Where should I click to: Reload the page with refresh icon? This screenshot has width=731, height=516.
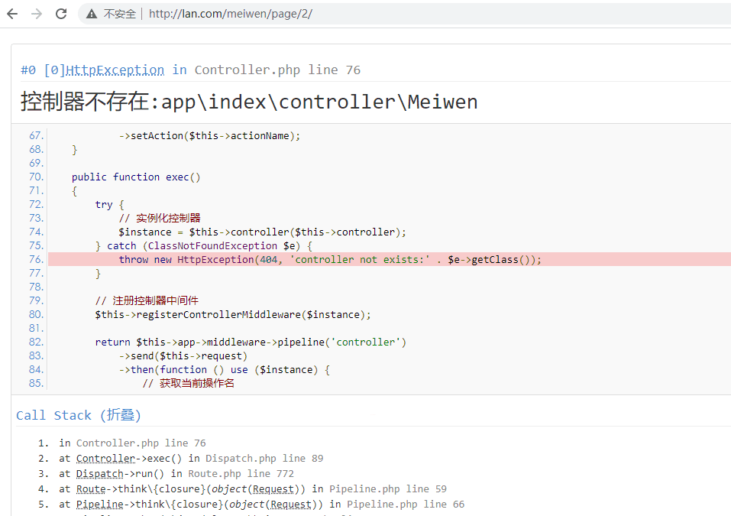[61, 14]
